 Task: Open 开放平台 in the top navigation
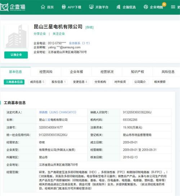[x=102, y=7]
